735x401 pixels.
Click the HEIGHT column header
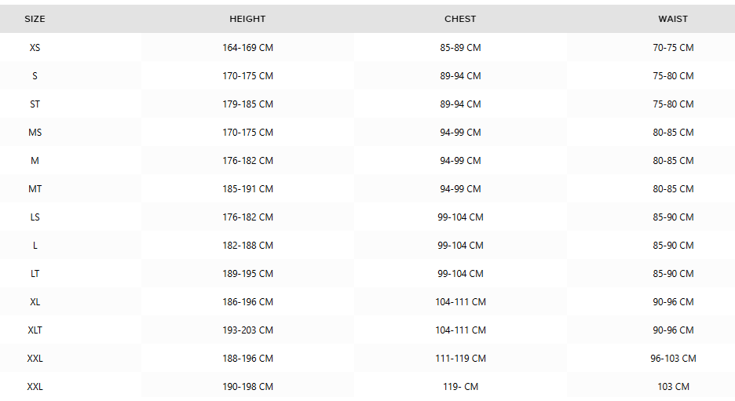[x=247, y=19]
